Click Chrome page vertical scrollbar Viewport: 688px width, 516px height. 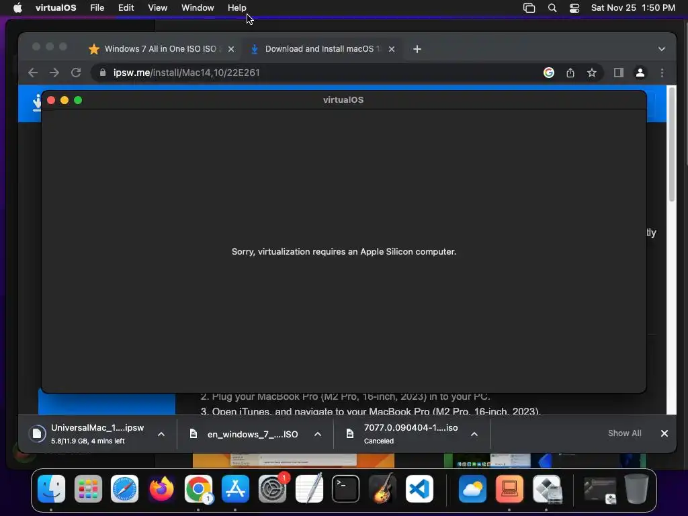click(671, 145)
